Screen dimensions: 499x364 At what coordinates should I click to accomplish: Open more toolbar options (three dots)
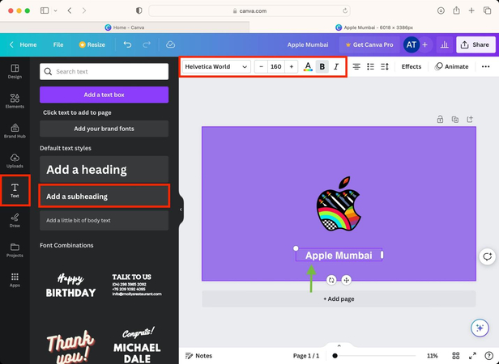click(486, 67)
